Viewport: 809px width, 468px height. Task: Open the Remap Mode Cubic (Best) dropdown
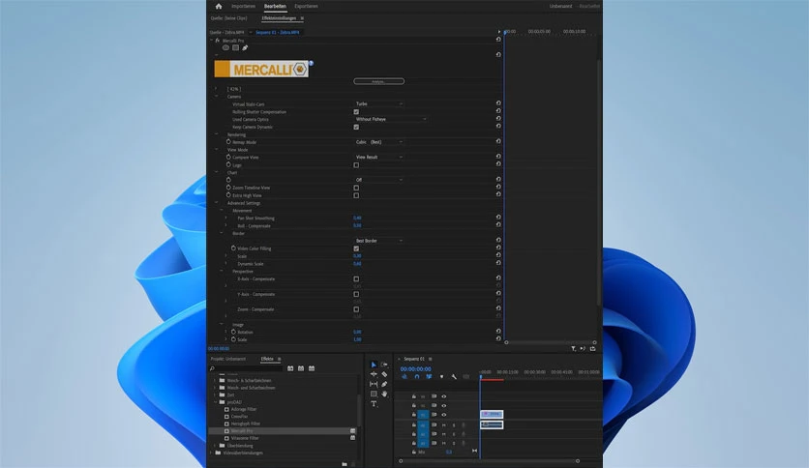click(x=378, y=142)
